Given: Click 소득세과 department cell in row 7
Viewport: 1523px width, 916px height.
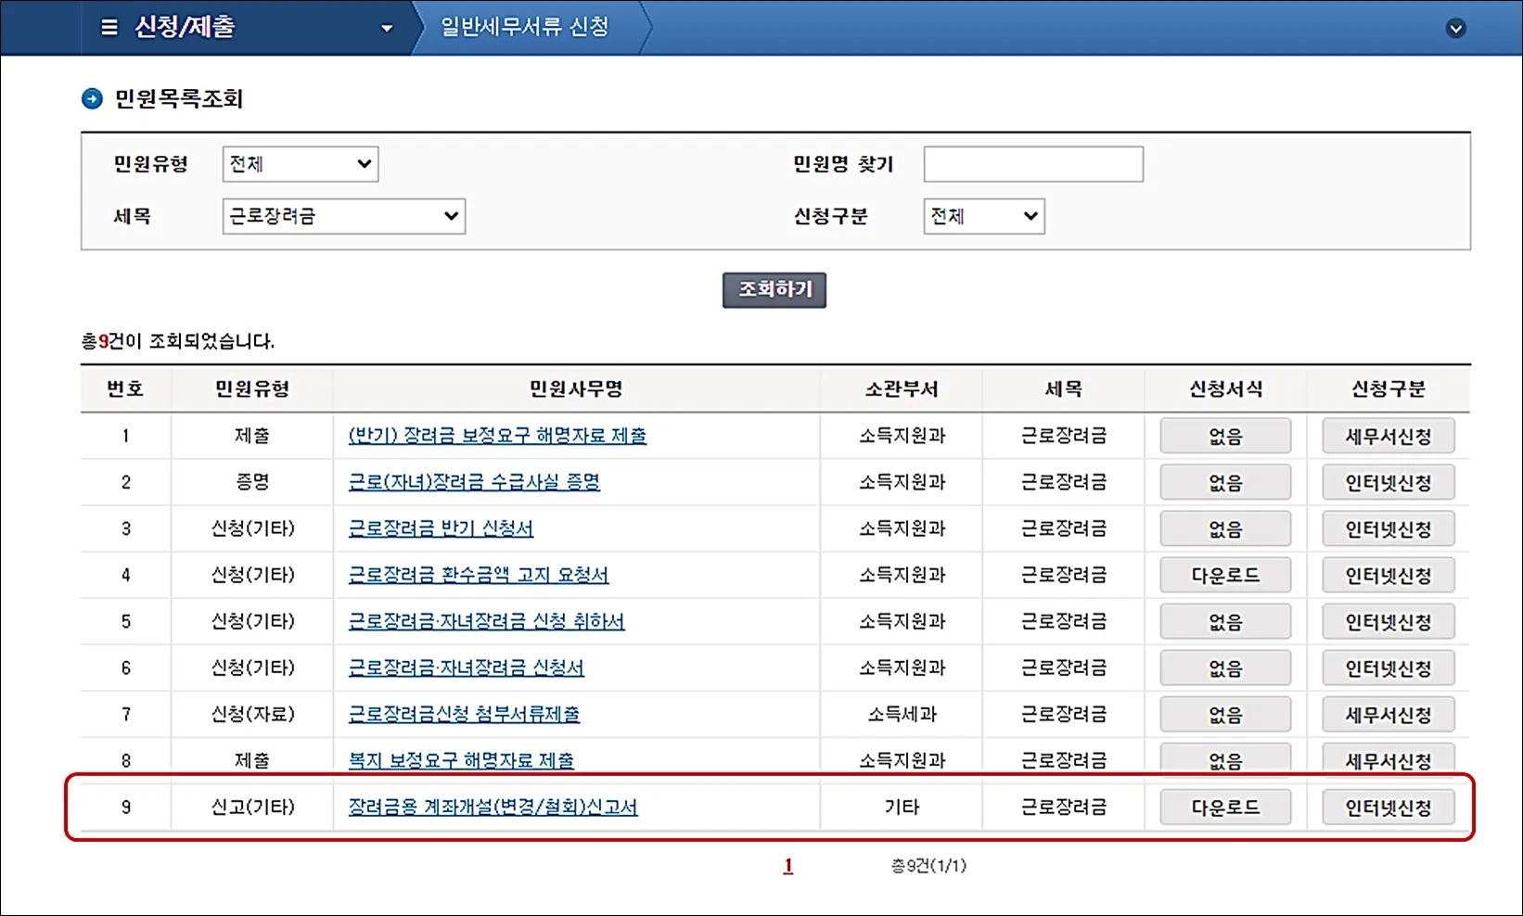Looking at the screenshot, I should pos(902,714).
